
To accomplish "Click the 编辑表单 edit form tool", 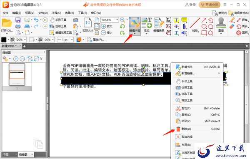I will [x=159, y=25].
